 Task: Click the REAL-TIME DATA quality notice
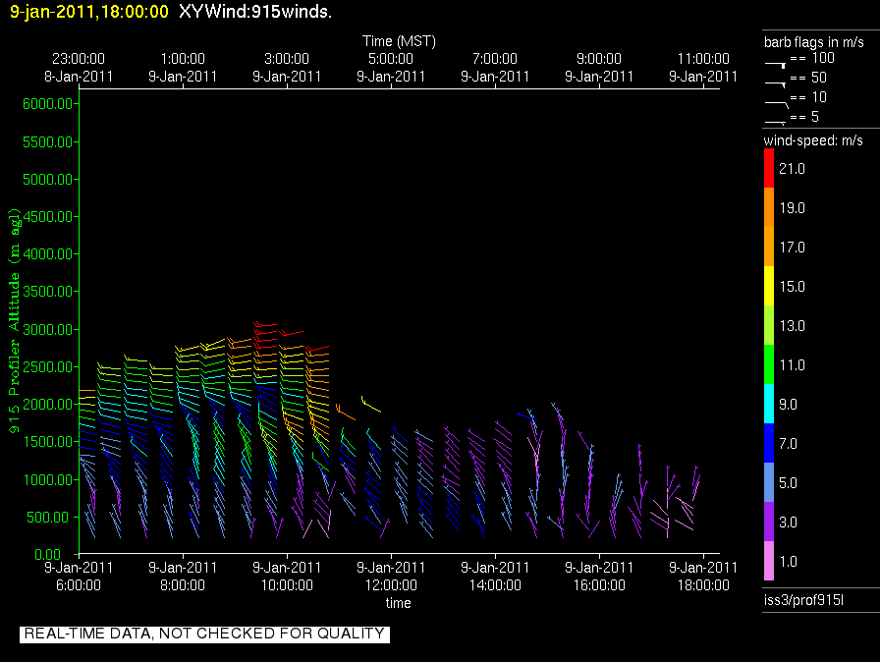pos(204,634)
